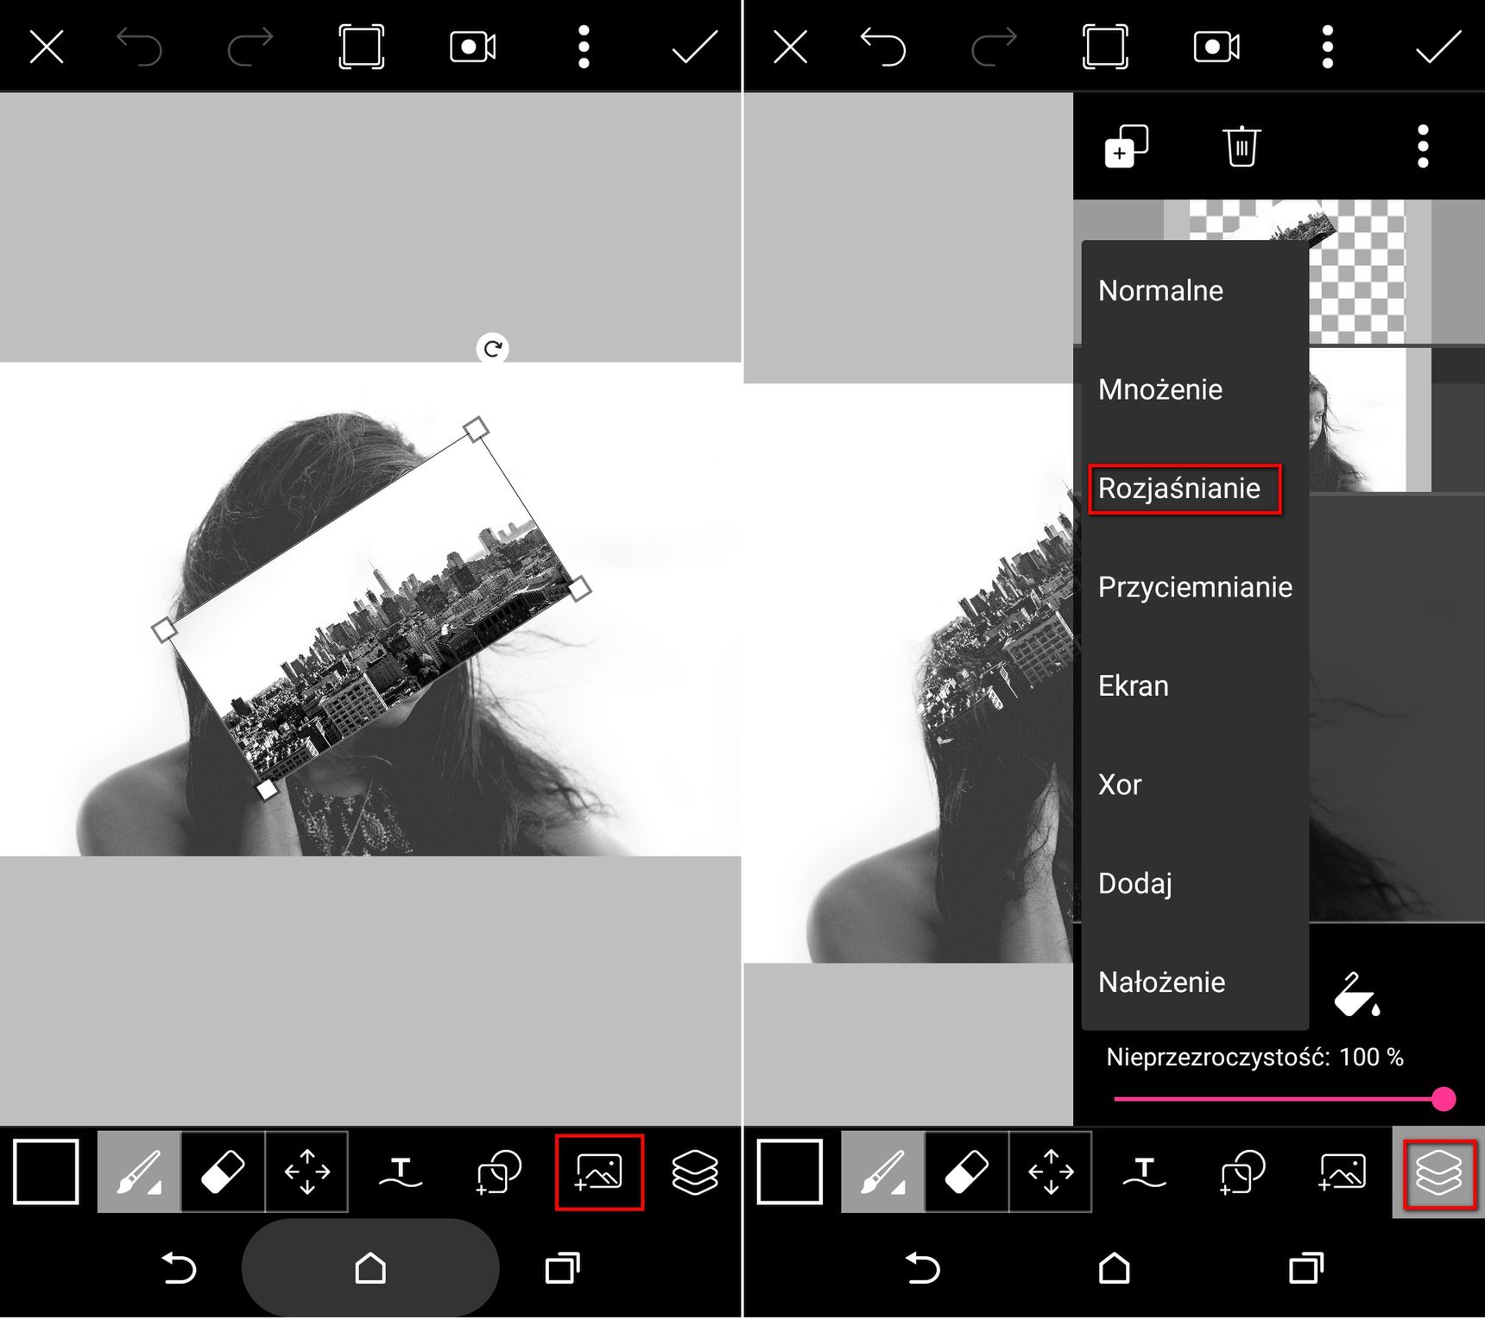Choose Mnożenie blend mode
The height and width of the screenshot is (1320, 1485).
1160,390
